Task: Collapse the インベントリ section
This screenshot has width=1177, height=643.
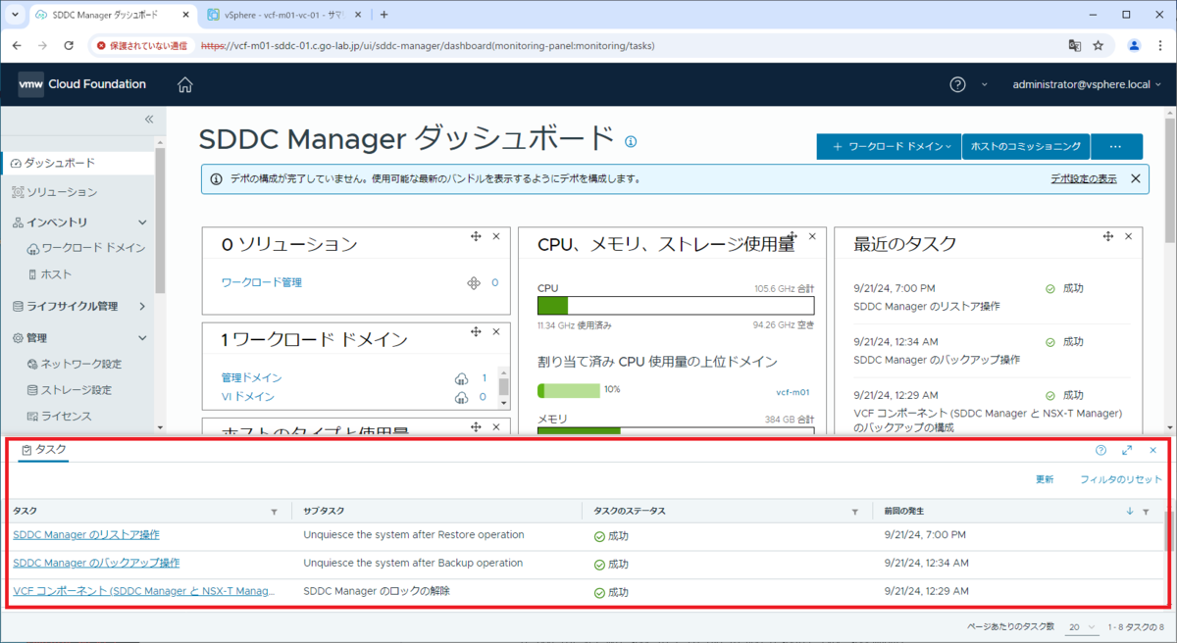Action: click(142, 223)
